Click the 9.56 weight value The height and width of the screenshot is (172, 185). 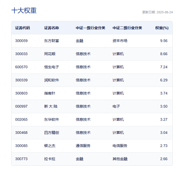[x=164, y=41]
